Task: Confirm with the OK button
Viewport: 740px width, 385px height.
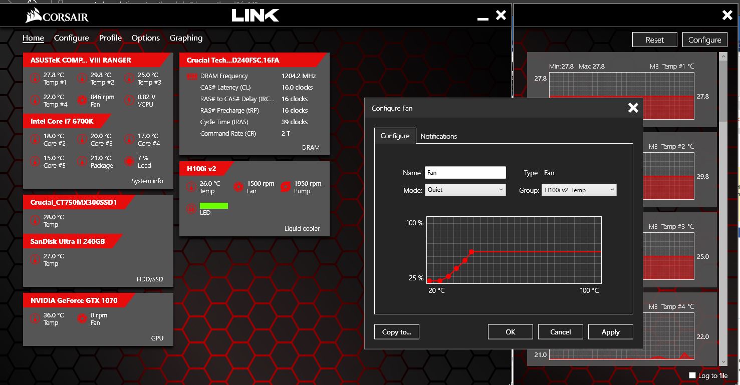Action: [x=511, y=332]
